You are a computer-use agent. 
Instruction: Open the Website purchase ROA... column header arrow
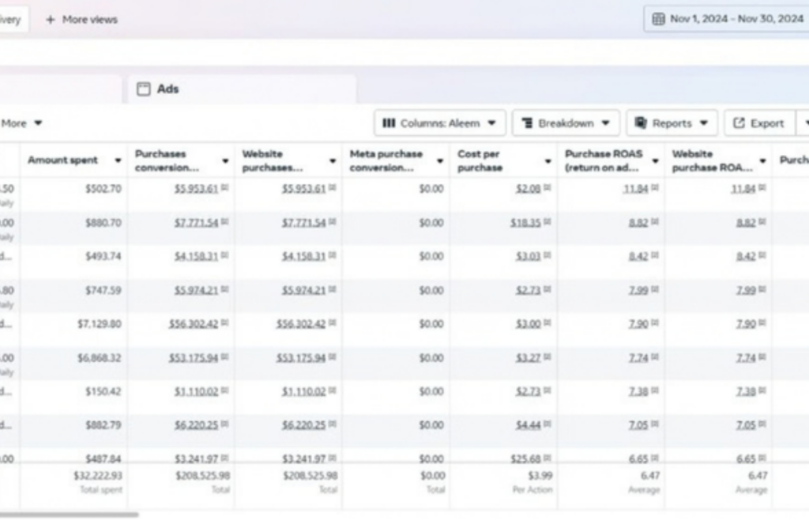[x=762, y=161]
